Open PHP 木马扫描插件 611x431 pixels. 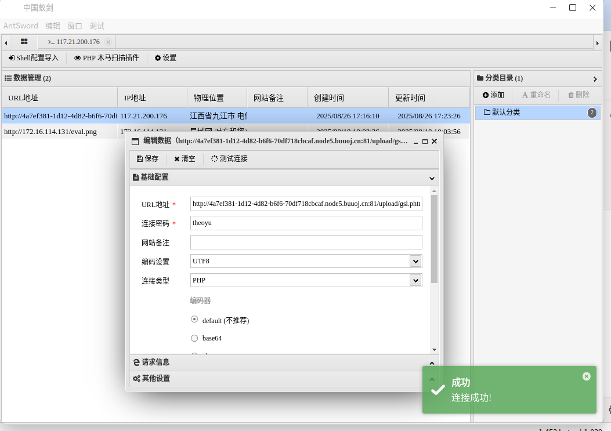107,57
